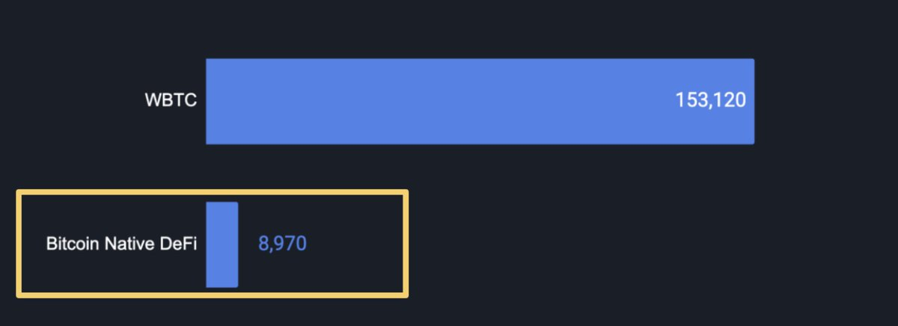Click the 8,970 value text
The height and width of the screenshot is (326, 898).
(282, 244)
